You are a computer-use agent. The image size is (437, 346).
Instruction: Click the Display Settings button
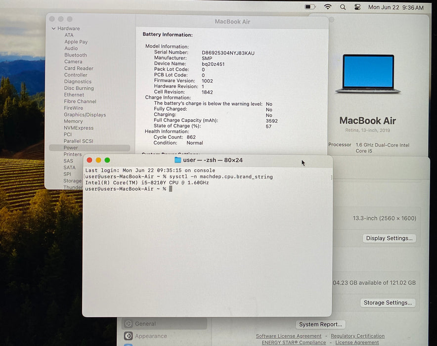389,238
